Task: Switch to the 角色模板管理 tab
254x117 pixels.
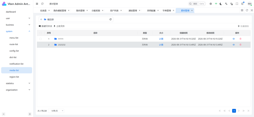Action: tap(60, 11)
